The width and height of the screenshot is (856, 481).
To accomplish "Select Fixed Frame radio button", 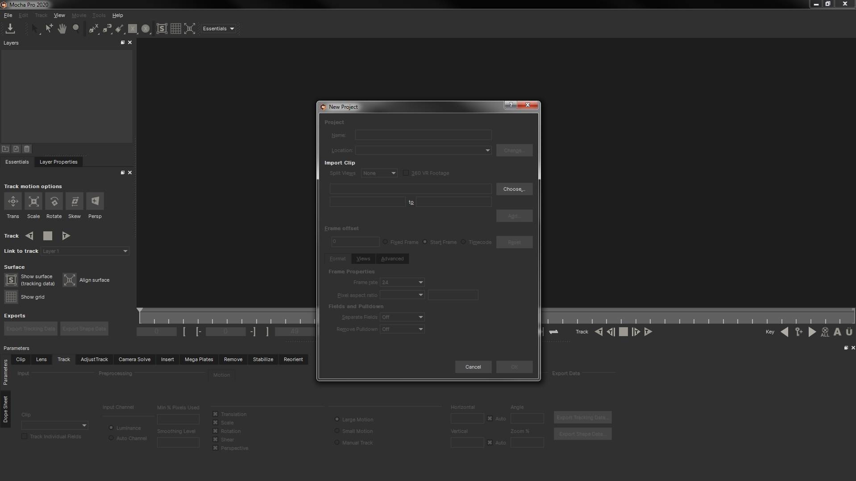I will click(385, 242).
